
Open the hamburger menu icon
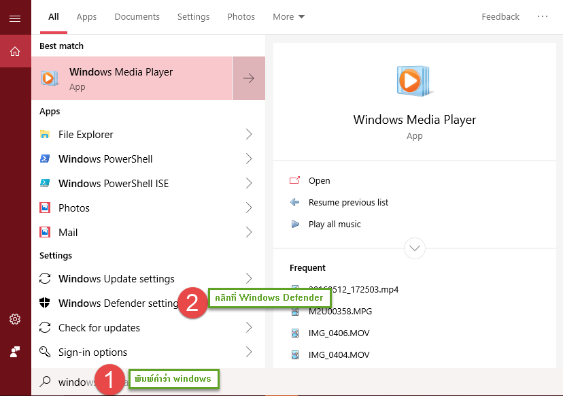point(15,18)
